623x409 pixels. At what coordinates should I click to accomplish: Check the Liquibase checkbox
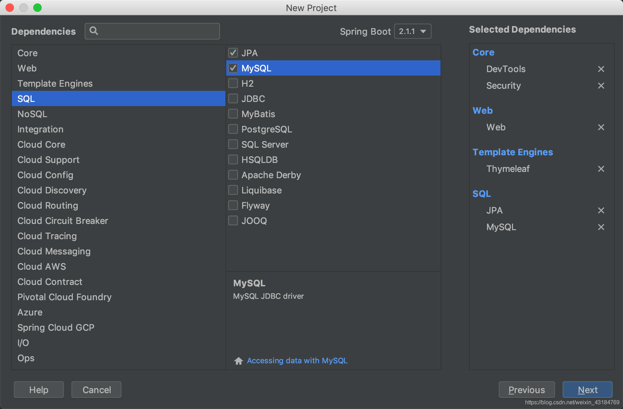[233, 190]
